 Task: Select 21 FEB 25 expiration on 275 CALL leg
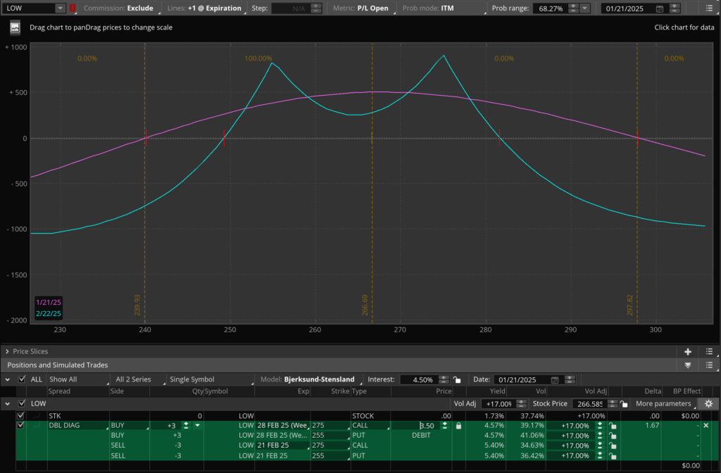pyautogui.click(x=282, y=446)
